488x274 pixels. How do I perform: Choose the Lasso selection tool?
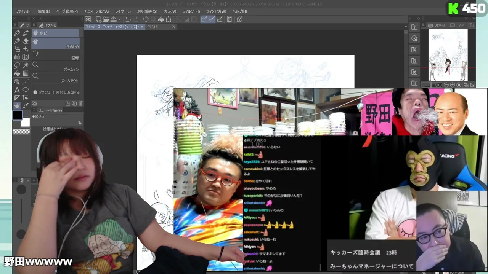[17, 65]
